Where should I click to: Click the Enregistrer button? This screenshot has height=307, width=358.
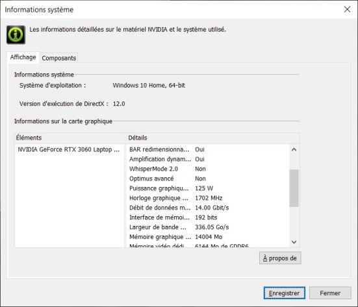coord(284,293)
